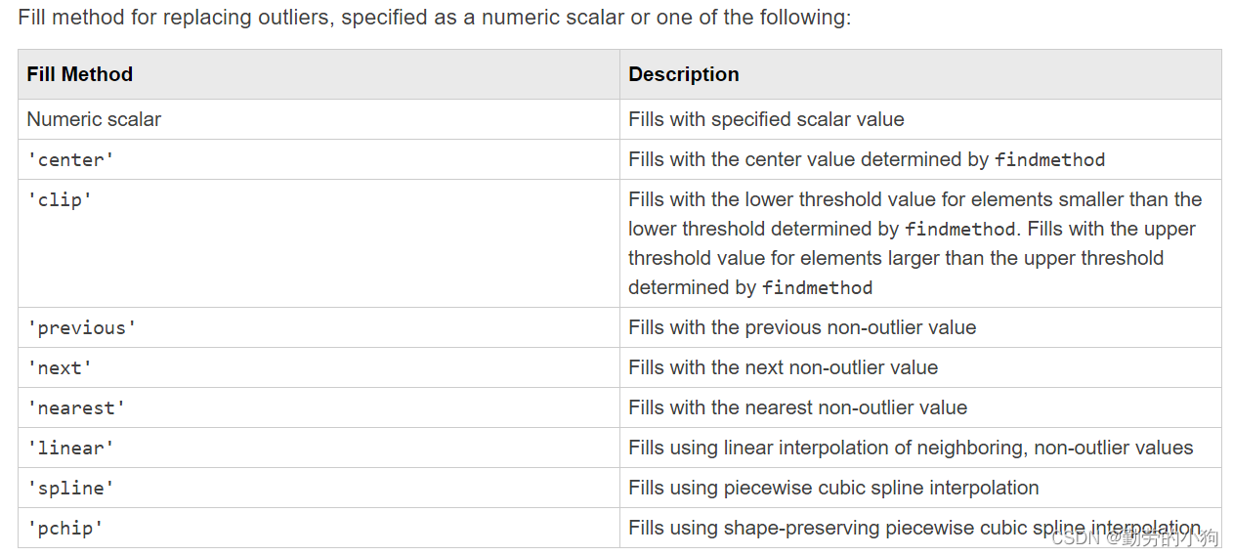
Task: Select the 'nearest' fill method entry
Action: tap(76, 407)
